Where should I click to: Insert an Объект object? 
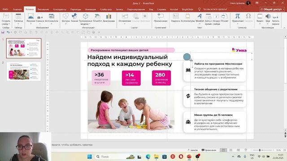pyautogui.click(x=224, y=18)
